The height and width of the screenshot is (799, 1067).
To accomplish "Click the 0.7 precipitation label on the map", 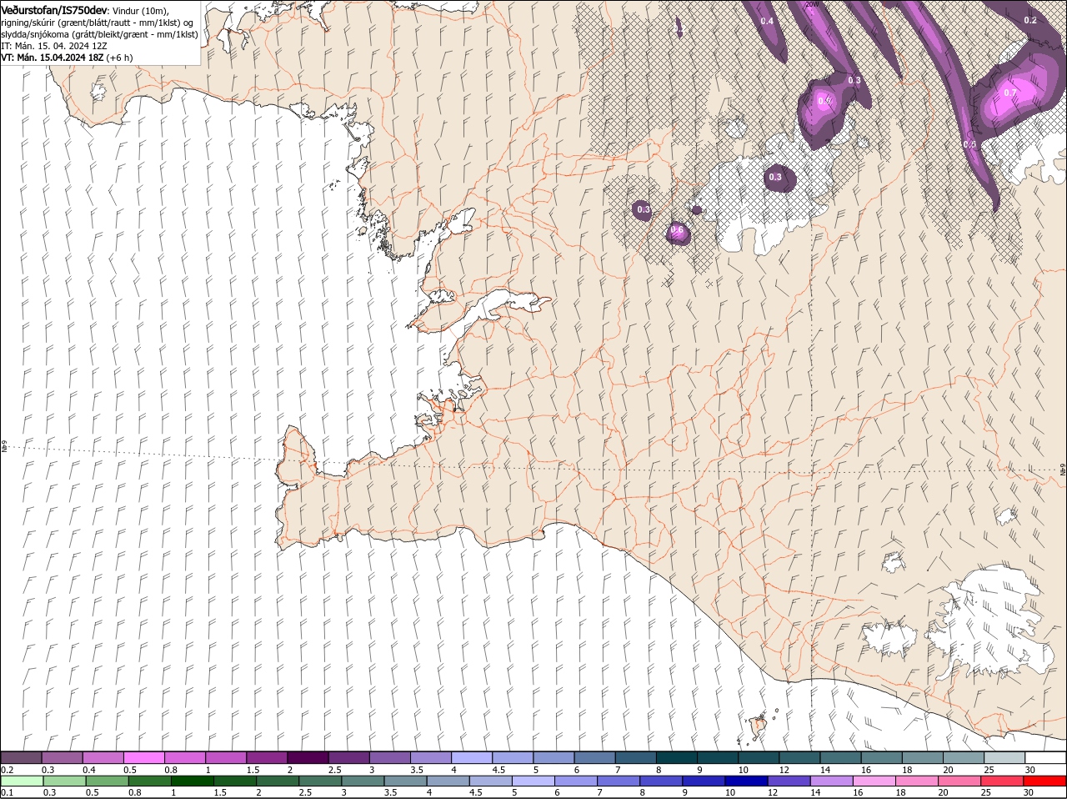I will pos(1010,93).
